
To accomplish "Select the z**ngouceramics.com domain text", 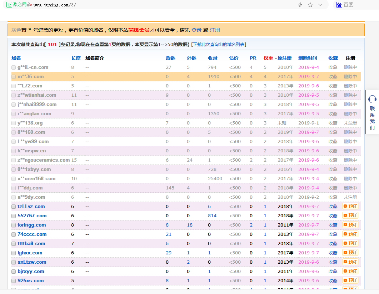I will click(44, 160).
